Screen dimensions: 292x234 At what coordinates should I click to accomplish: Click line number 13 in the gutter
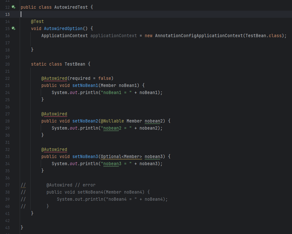pyautogui.click(x=7, y=14)
